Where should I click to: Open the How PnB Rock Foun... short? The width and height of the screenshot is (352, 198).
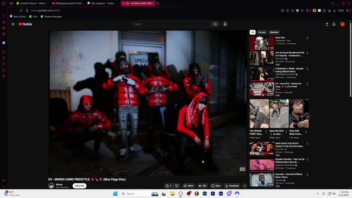(x=299, y=114)
